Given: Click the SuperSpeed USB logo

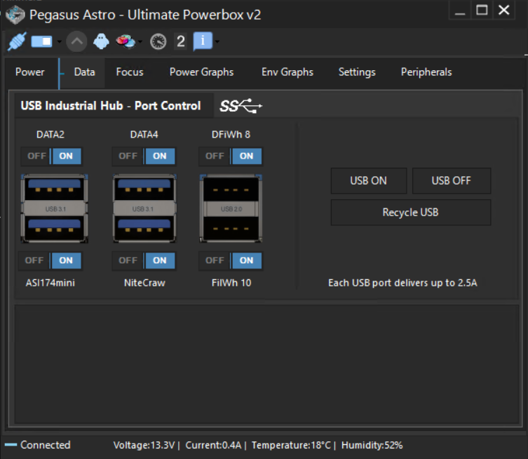Looking at the screenshot, I should (241, 106).
